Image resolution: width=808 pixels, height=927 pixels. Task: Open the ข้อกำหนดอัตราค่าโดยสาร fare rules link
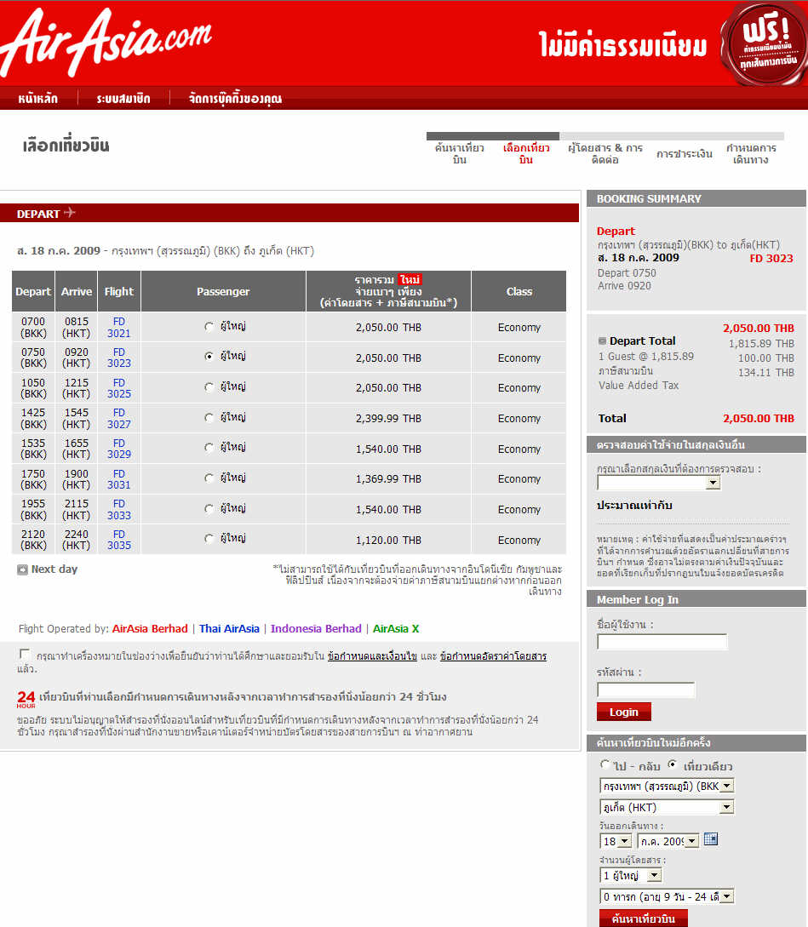point(493,656)
